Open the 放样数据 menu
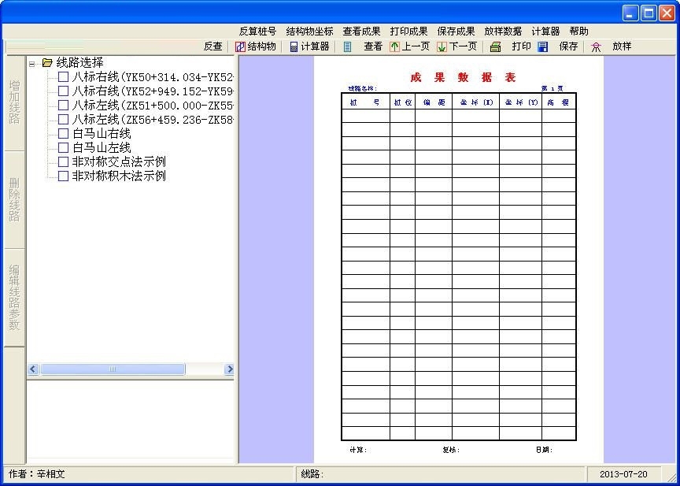Screen dimensions: 680x486 (x=503, y=32)
